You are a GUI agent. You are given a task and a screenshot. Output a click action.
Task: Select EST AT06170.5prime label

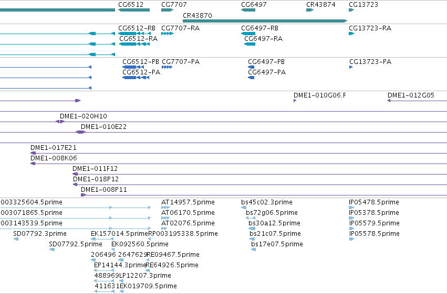click(x=188, y=213)
